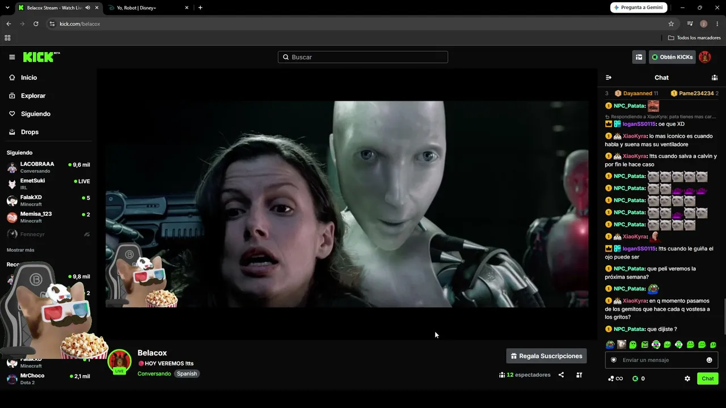The image size is (726, 408).
Task: Click the KICK logo
Action: [41, 57]
